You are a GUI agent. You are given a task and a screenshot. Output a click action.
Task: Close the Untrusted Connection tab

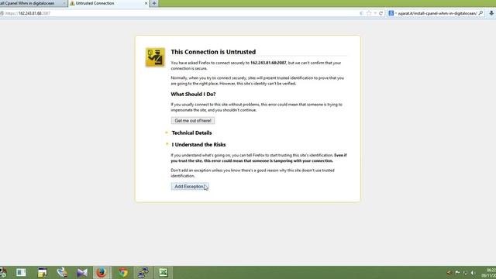(146, 3)
